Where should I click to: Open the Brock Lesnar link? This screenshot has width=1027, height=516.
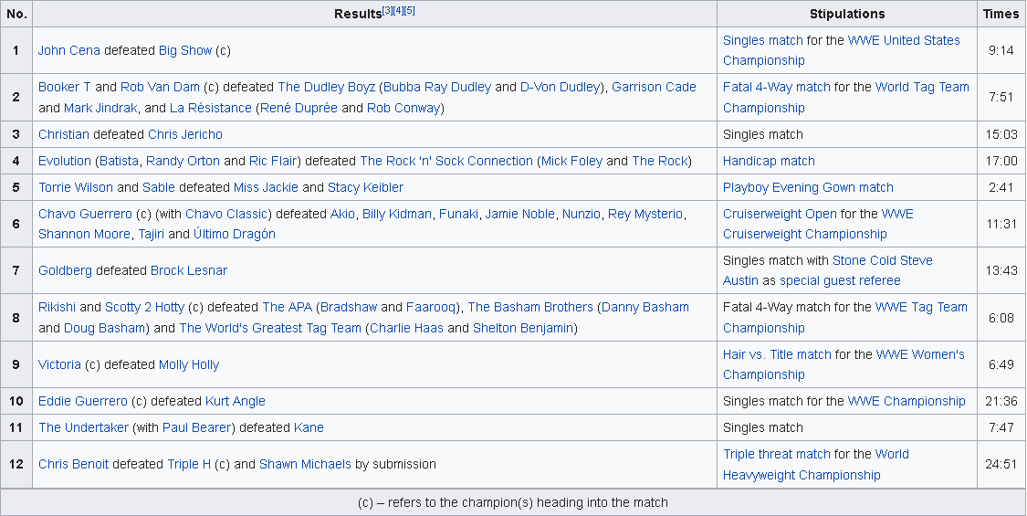point(189,270)
